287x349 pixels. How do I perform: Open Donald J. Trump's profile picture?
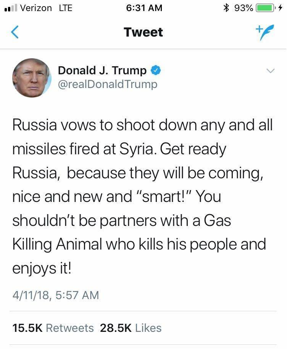(x=32, y=78)
